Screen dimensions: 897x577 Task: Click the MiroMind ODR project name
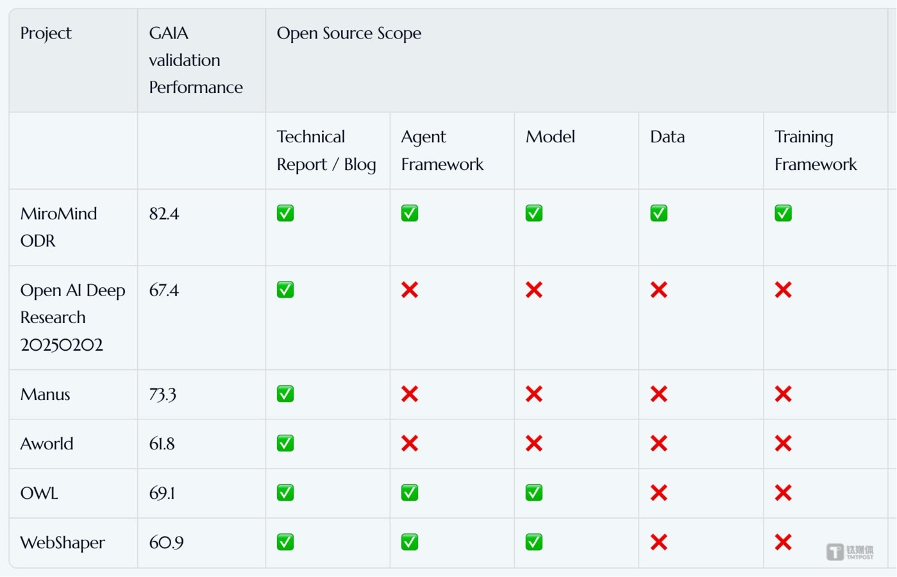58,227
